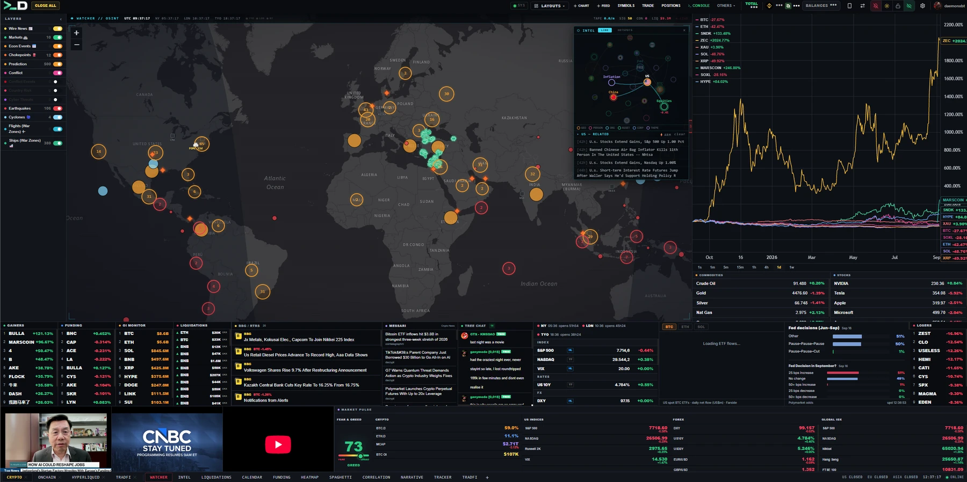Disable the Econ Events layer
The image size is (967, 482).
57,46
